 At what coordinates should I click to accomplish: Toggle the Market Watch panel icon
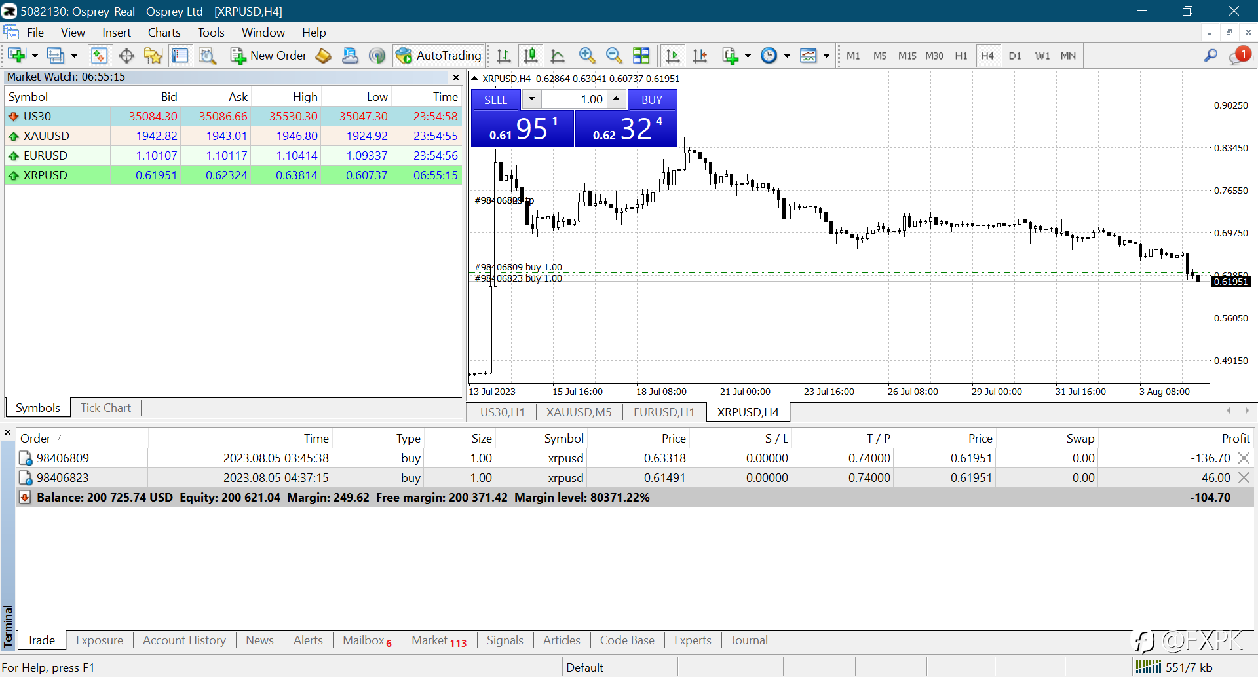99,56
